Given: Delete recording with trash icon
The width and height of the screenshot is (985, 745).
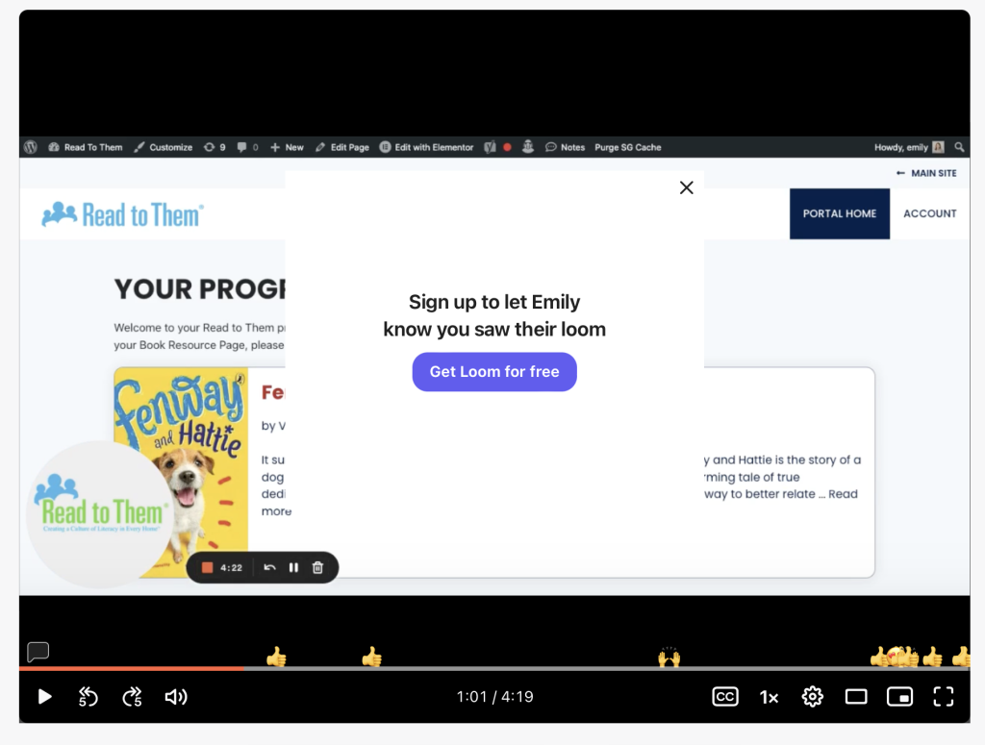Looking at the screenshot, I should coord(317,567).
